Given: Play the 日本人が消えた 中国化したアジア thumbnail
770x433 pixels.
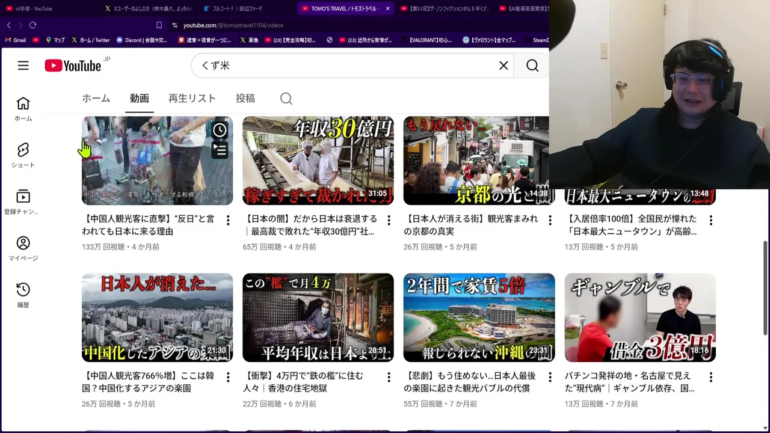Looking at the screenshot, I should 157,318.
